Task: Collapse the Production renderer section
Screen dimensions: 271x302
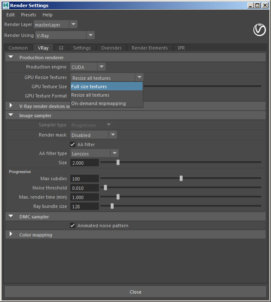Action: [11, 57]
